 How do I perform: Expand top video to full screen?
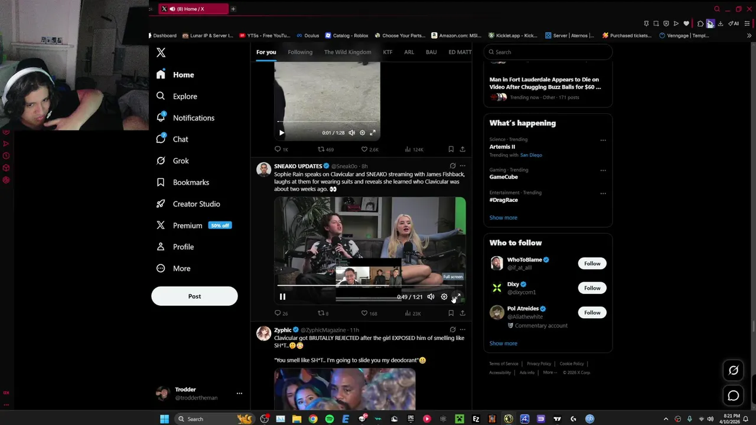pyautogui.click(x=373, y=133)
